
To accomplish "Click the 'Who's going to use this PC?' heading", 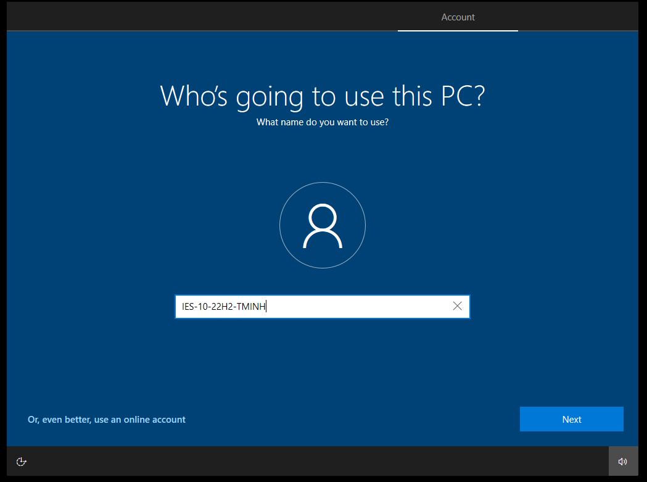I will point(322,96).
